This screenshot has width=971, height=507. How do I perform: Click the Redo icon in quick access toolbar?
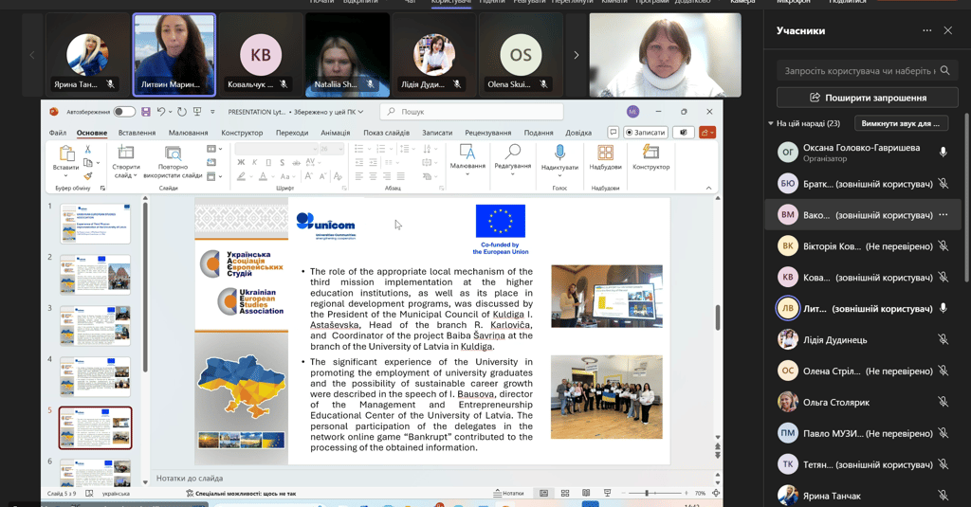tap(181, 112)
